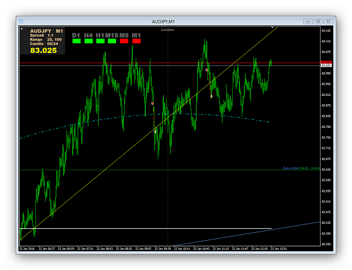Viewport: 352px width, 270px height.
Task: Click the first red sell-arrow marker near 09:07
Action: pyautogui.click(x=153, y=104)
